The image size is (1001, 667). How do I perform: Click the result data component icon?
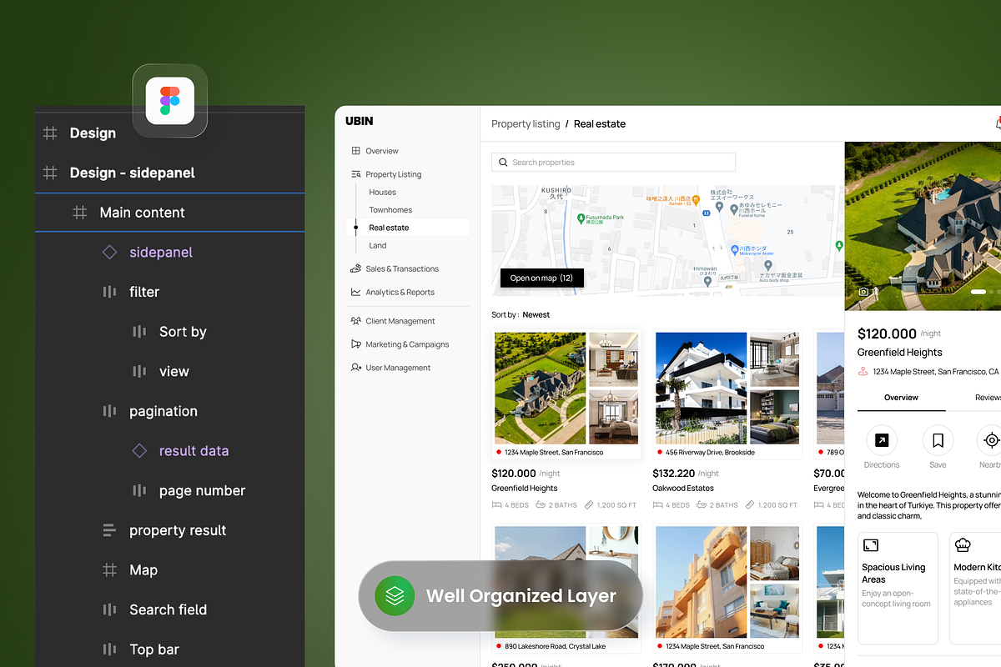tap(139, 451)
